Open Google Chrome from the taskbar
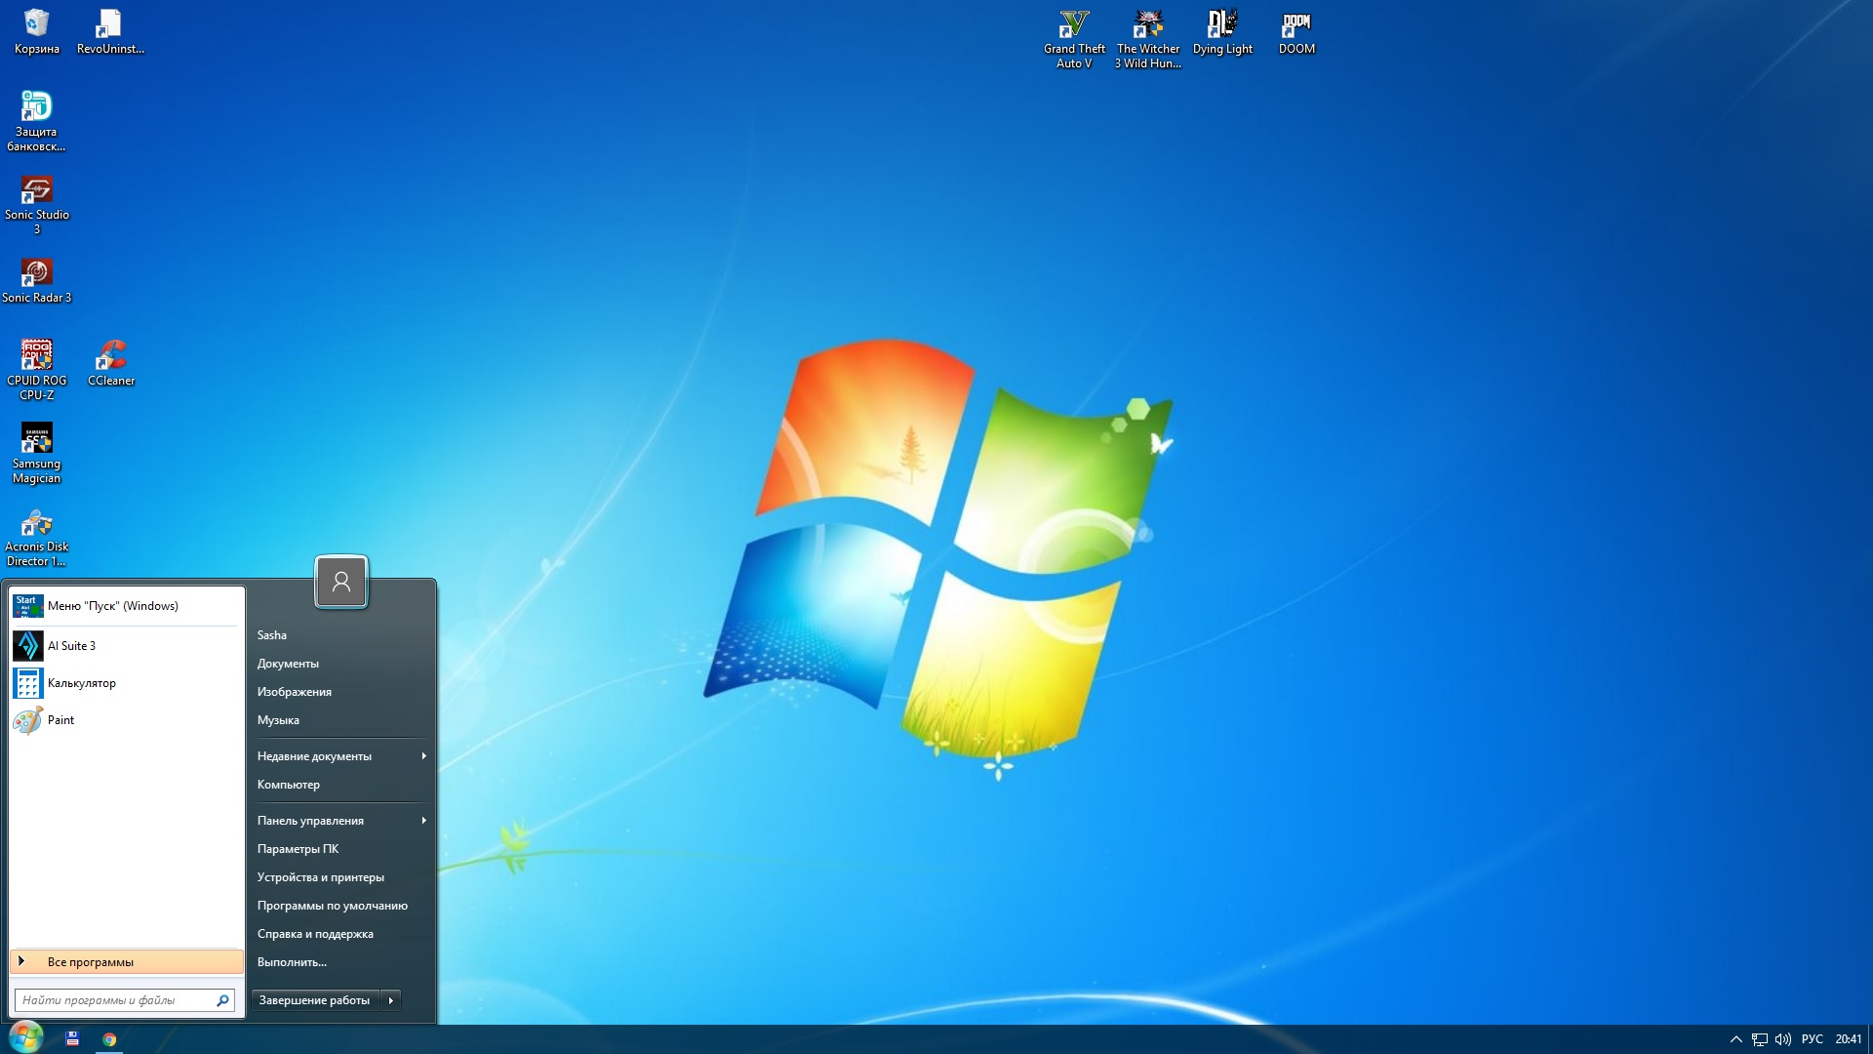 tap(109, 1039)
